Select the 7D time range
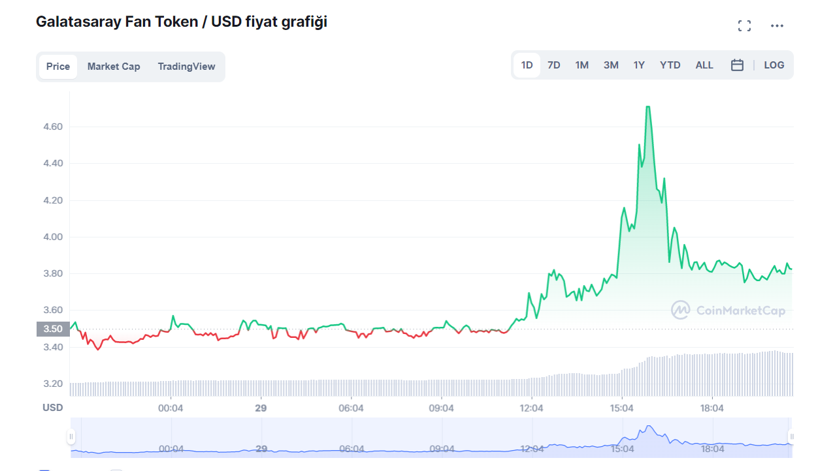The width and height of the screenshot is (818, 471). pos(554,65)
